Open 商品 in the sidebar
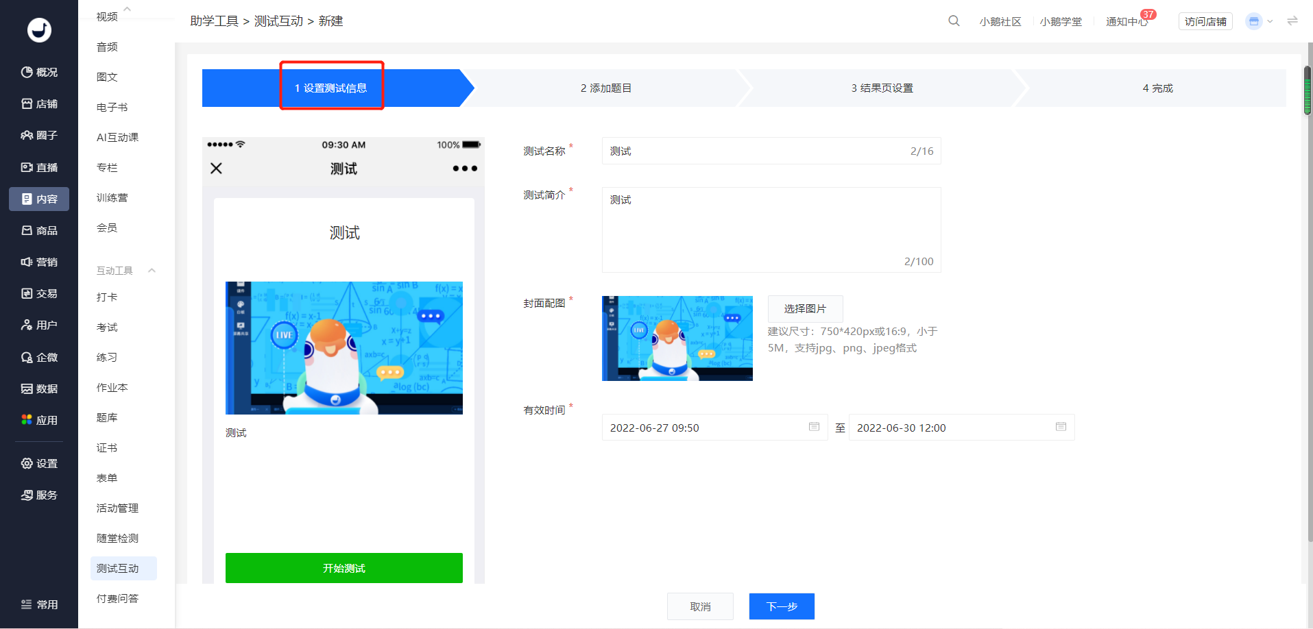 tap(39, 230)
